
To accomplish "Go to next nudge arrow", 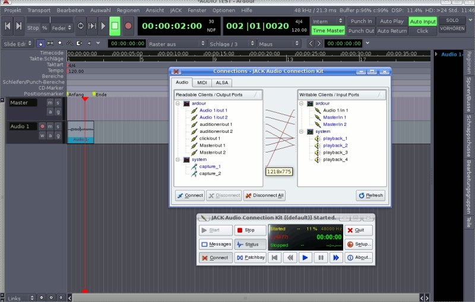I will tap(319, 43).
